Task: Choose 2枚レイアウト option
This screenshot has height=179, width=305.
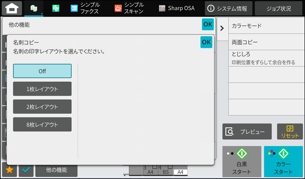Action: pyautogui.click(x=42, y=107)
